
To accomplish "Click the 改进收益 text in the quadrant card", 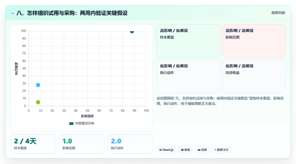I will (x=232, y=73).
